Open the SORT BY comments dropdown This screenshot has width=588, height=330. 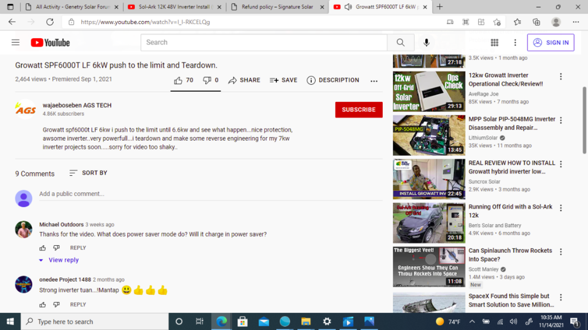(x=89, y=173)
